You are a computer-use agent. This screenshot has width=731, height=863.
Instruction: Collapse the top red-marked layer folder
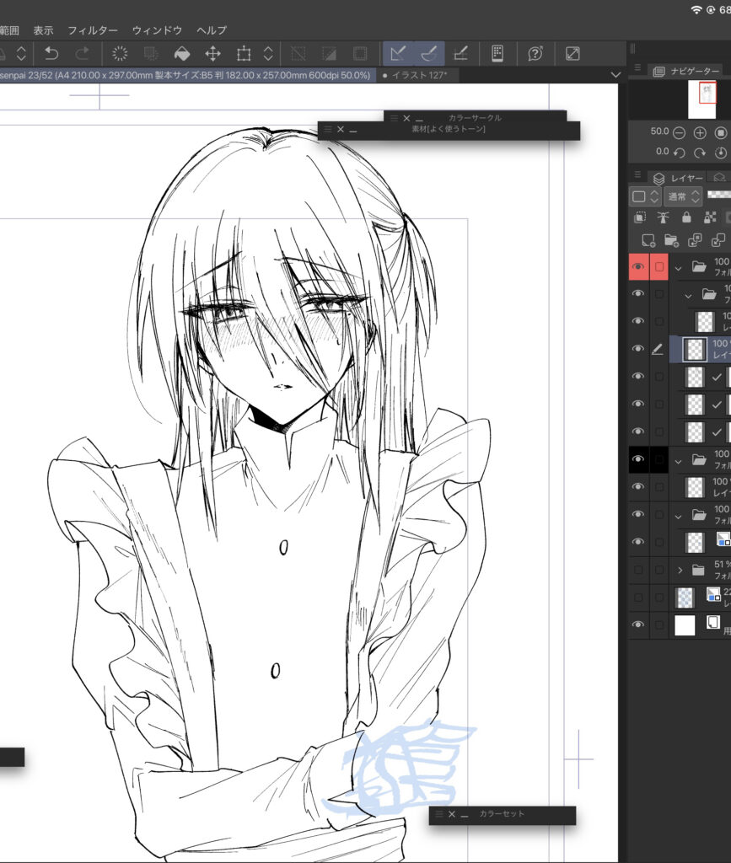tap(679, 266)
